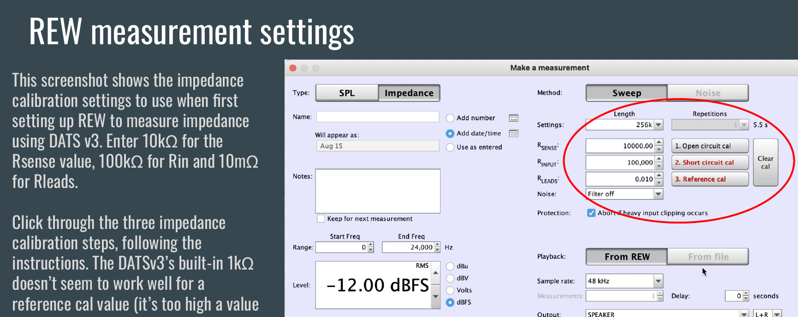Open the Repetitions dropdown
Image resolution: width=798 pixels, height=317 pixels.
(x=744, y=125)
